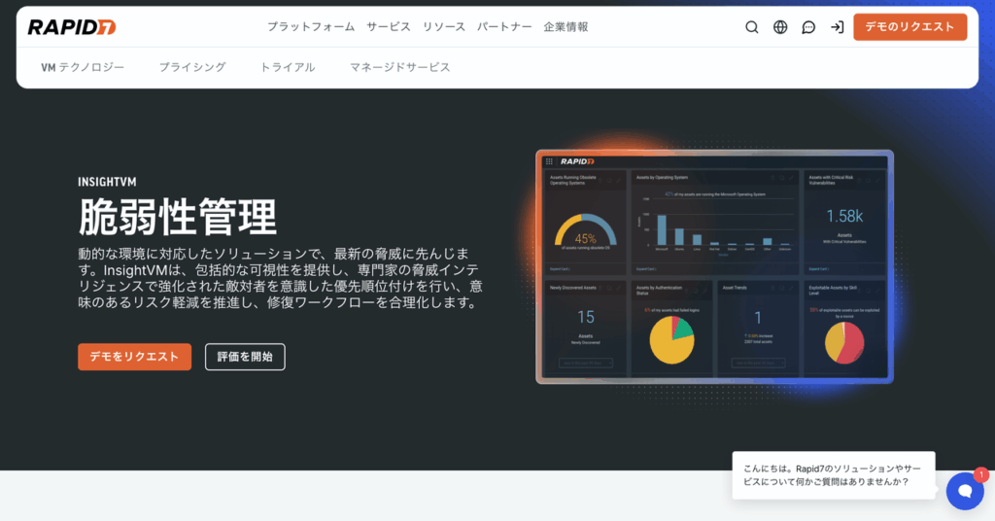995x521 pixels.
Task: Click the number 15 newly discovered assets
Action: 586,317
